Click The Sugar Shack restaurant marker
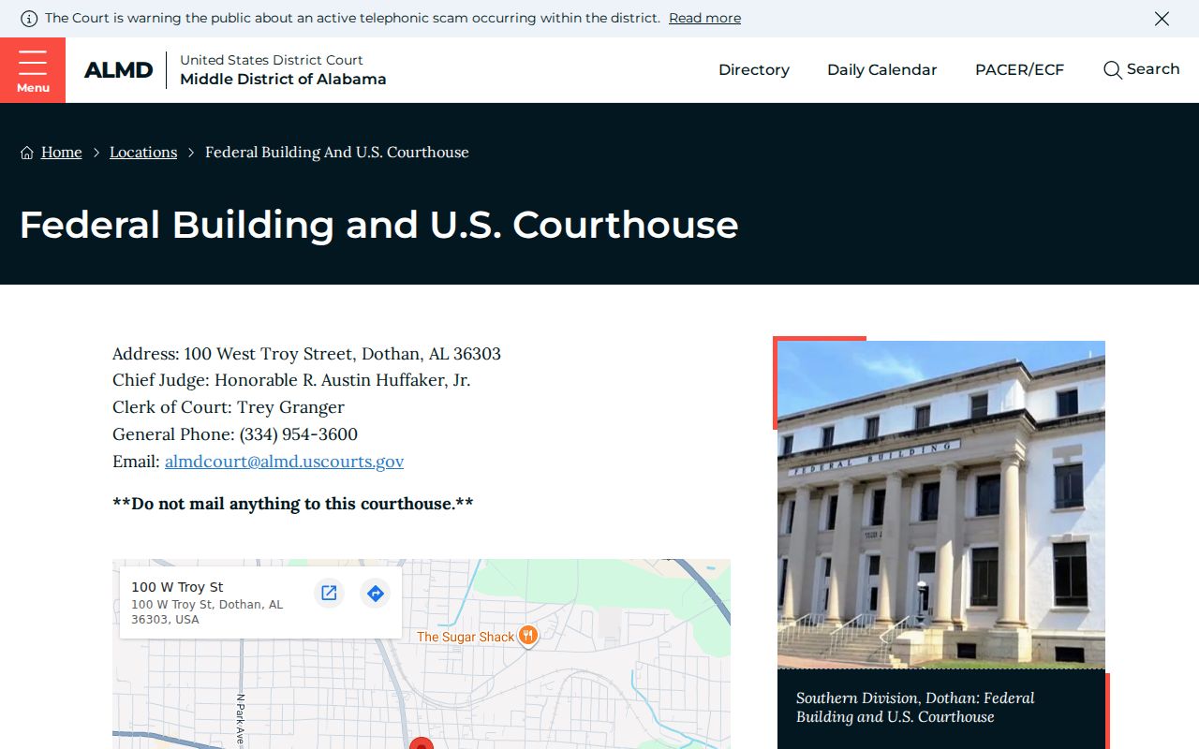 [x=528, y=636]
